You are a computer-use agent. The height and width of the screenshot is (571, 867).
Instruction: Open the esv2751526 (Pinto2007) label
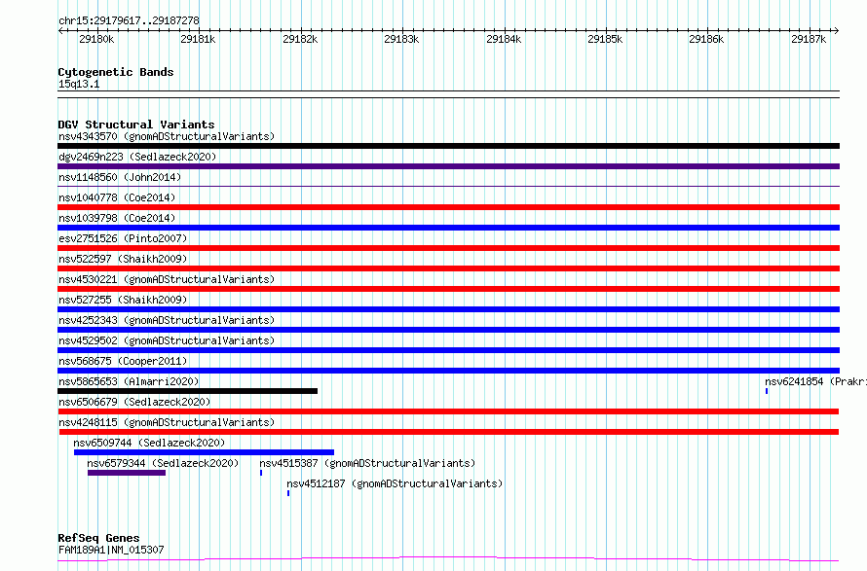click(x=123, y=238)
